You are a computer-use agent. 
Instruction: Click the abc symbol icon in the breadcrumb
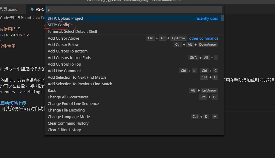pyautogui.click(x=38, y=18)
